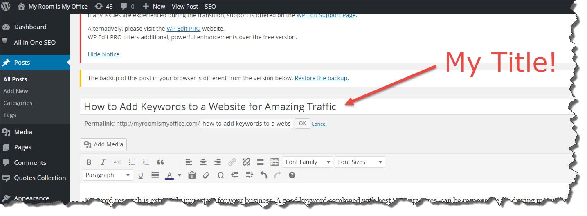Open the Media sidebar menu
Viewport: 587px width, 216px height.
[x=35, y=132]
